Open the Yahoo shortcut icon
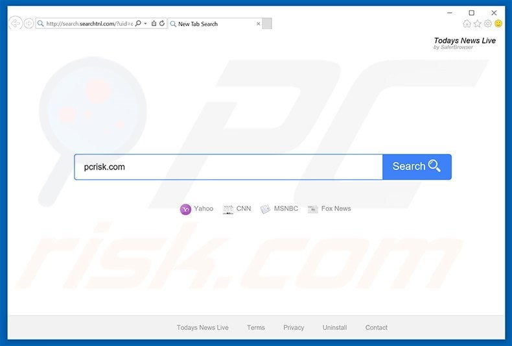The height and width of the screenshot is (346, 512). (x=185, y=209)
